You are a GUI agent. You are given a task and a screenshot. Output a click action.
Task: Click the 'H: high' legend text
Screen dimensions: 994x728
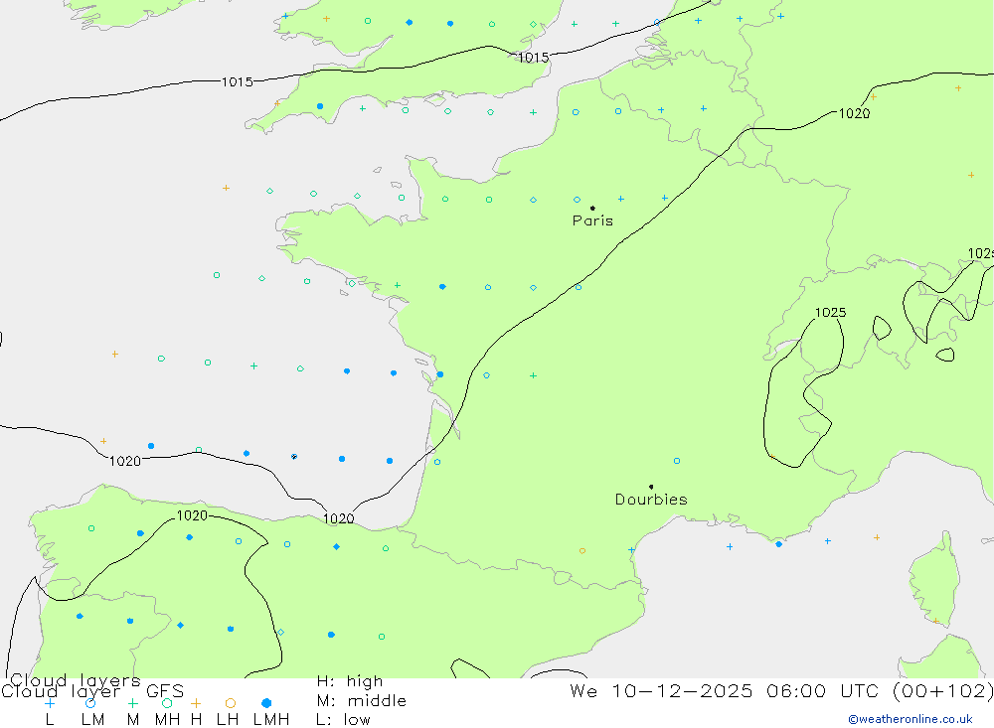(x=350, y=681)
